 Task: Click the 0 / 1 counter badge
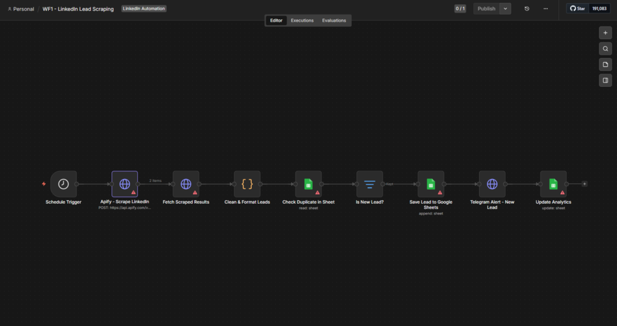460,8
